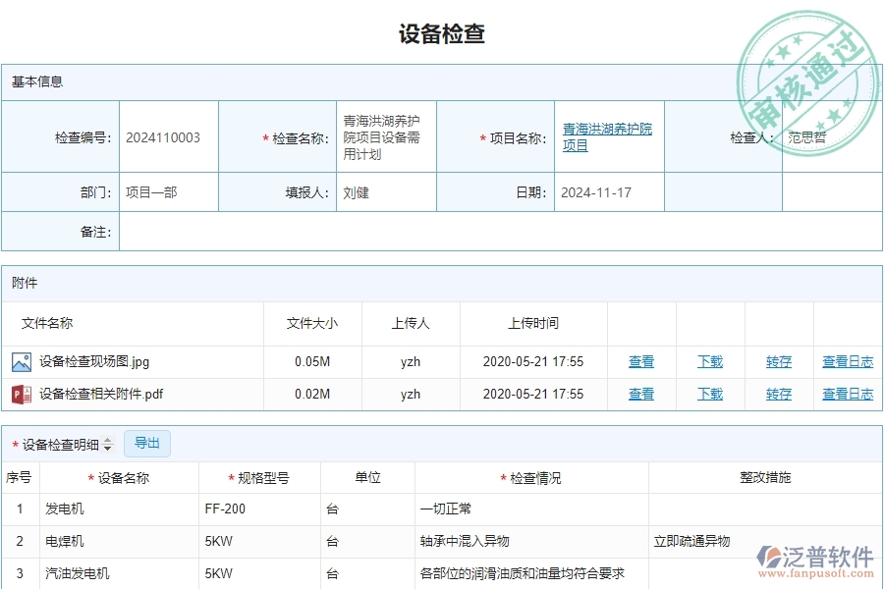884x589 pixels.
Task: Click descending sort arrow next to 设备检查明细
Action: (107, 448)
